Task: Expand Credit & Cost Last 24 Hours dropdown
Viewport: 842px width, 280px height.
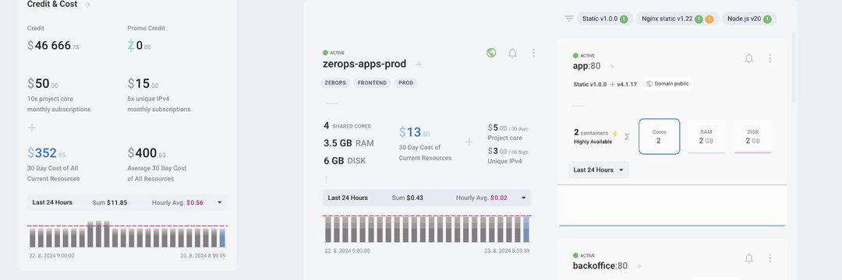Action: coord(220,203)
